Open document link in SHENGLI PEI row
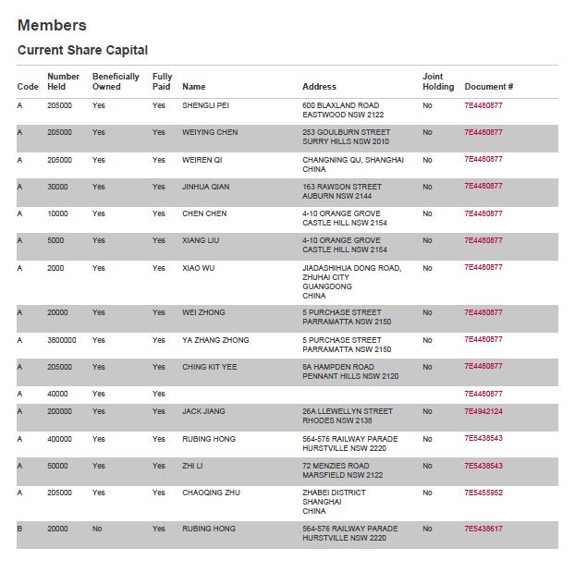 coord(483,105)
